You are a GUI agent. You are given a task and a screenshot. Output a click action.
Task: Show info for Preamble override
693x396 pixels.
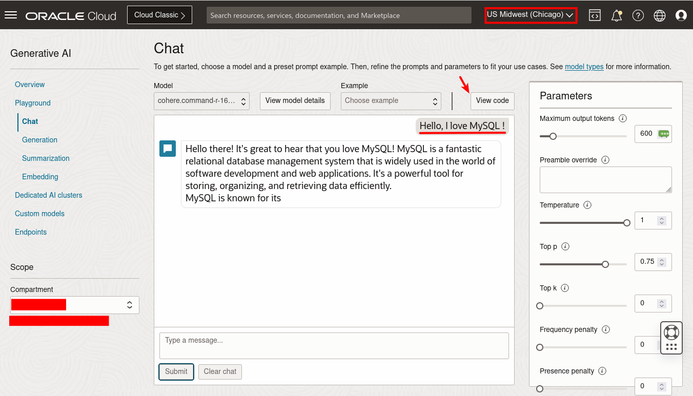(605, 160)
